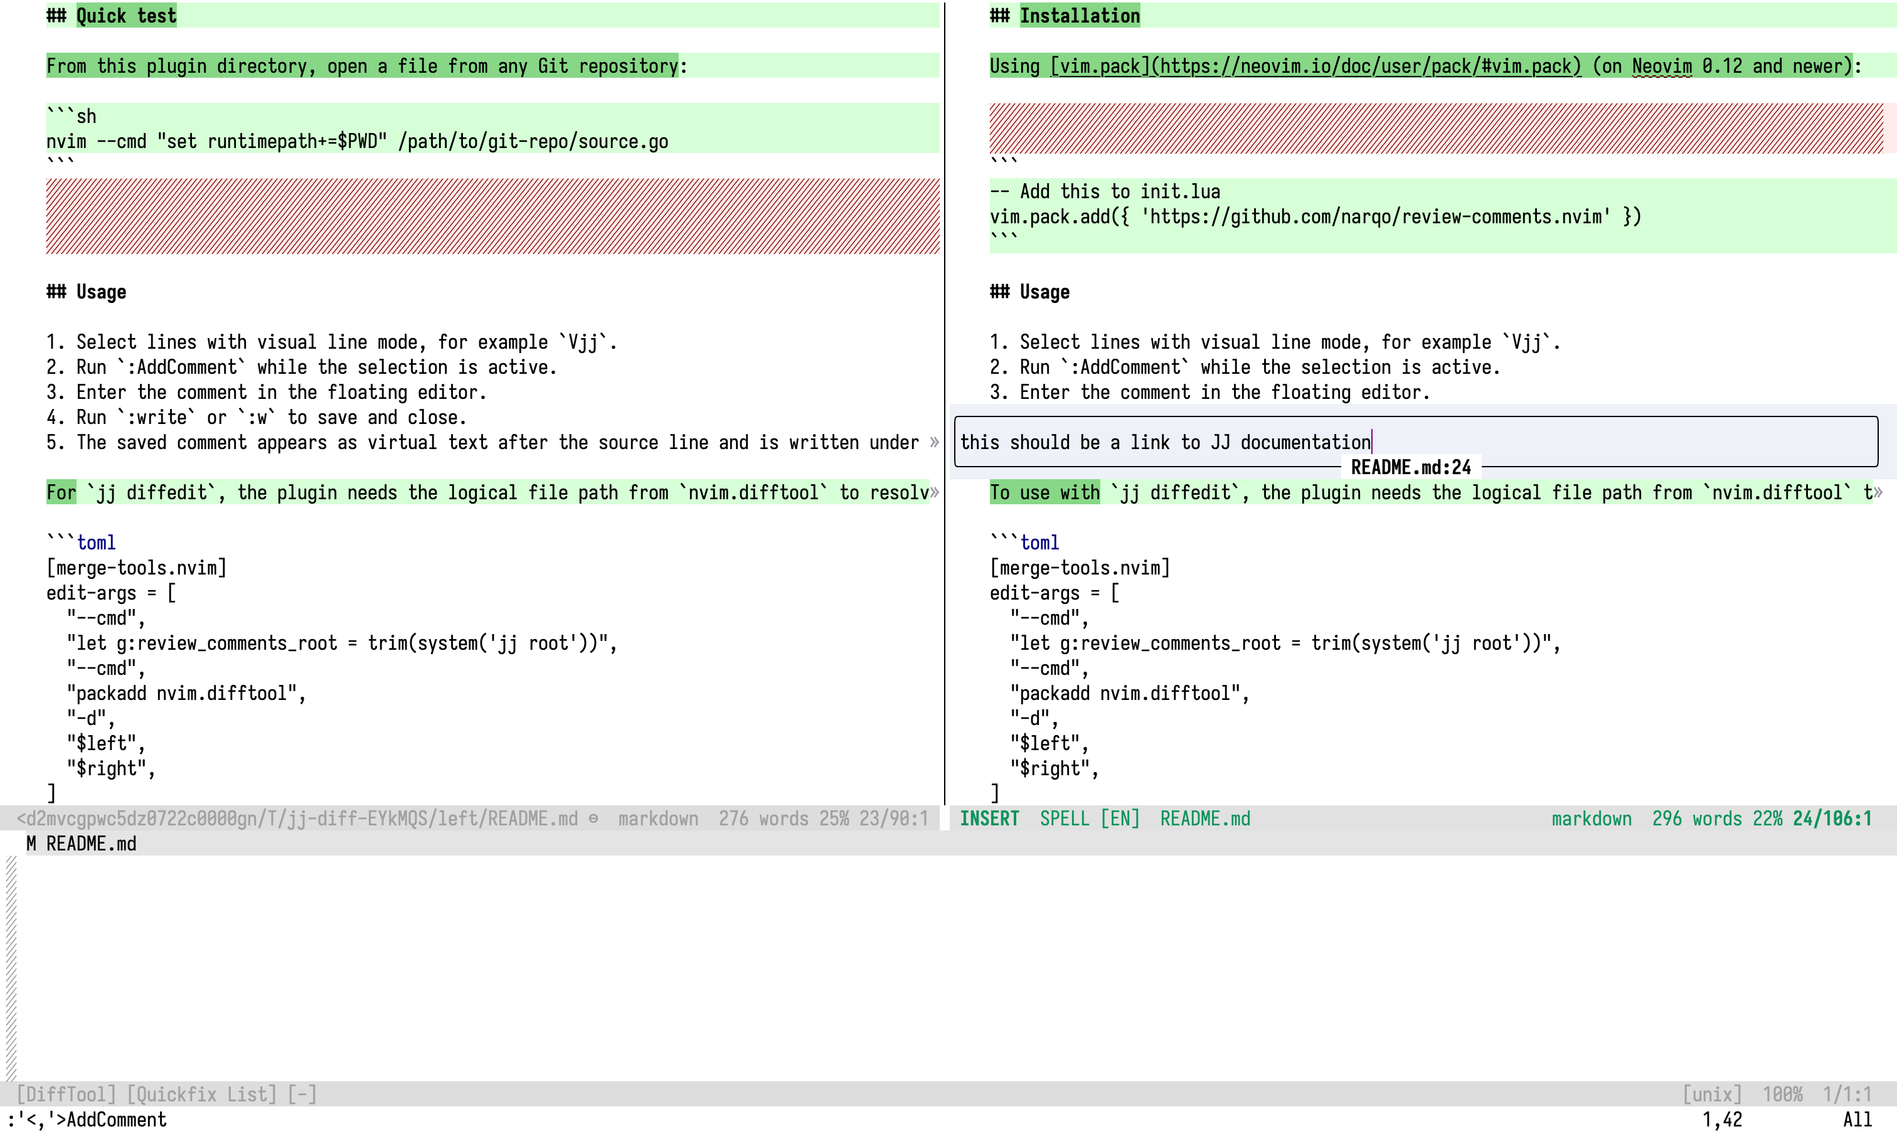Click step 3 'Enter the comment' in right pane

1210,392
